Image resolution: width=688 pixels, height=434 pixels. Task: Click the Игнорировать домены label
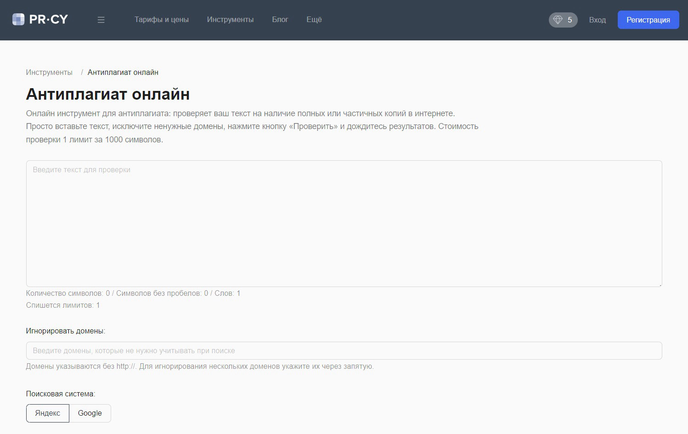click(x=66, y=331)
